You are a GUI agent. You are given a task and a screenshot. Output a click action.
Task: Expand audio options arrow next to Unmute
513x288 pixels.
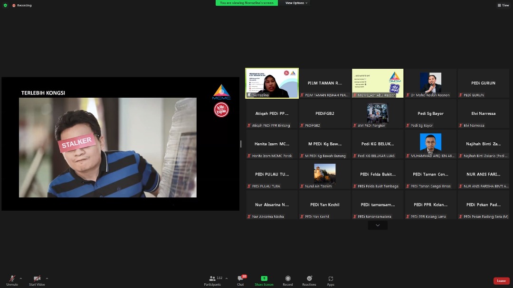(x=21, y=279)
